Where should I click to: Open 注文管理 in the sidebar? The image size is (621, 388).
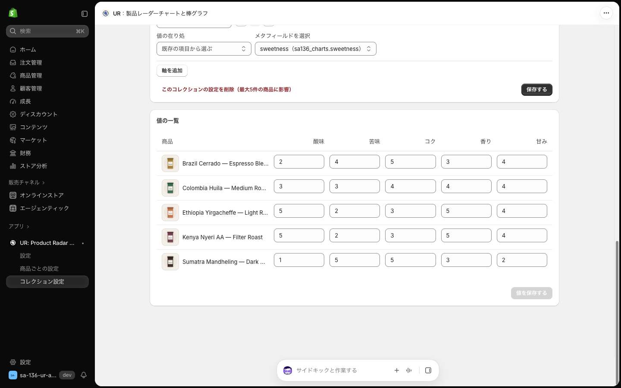tap(31, 63)
